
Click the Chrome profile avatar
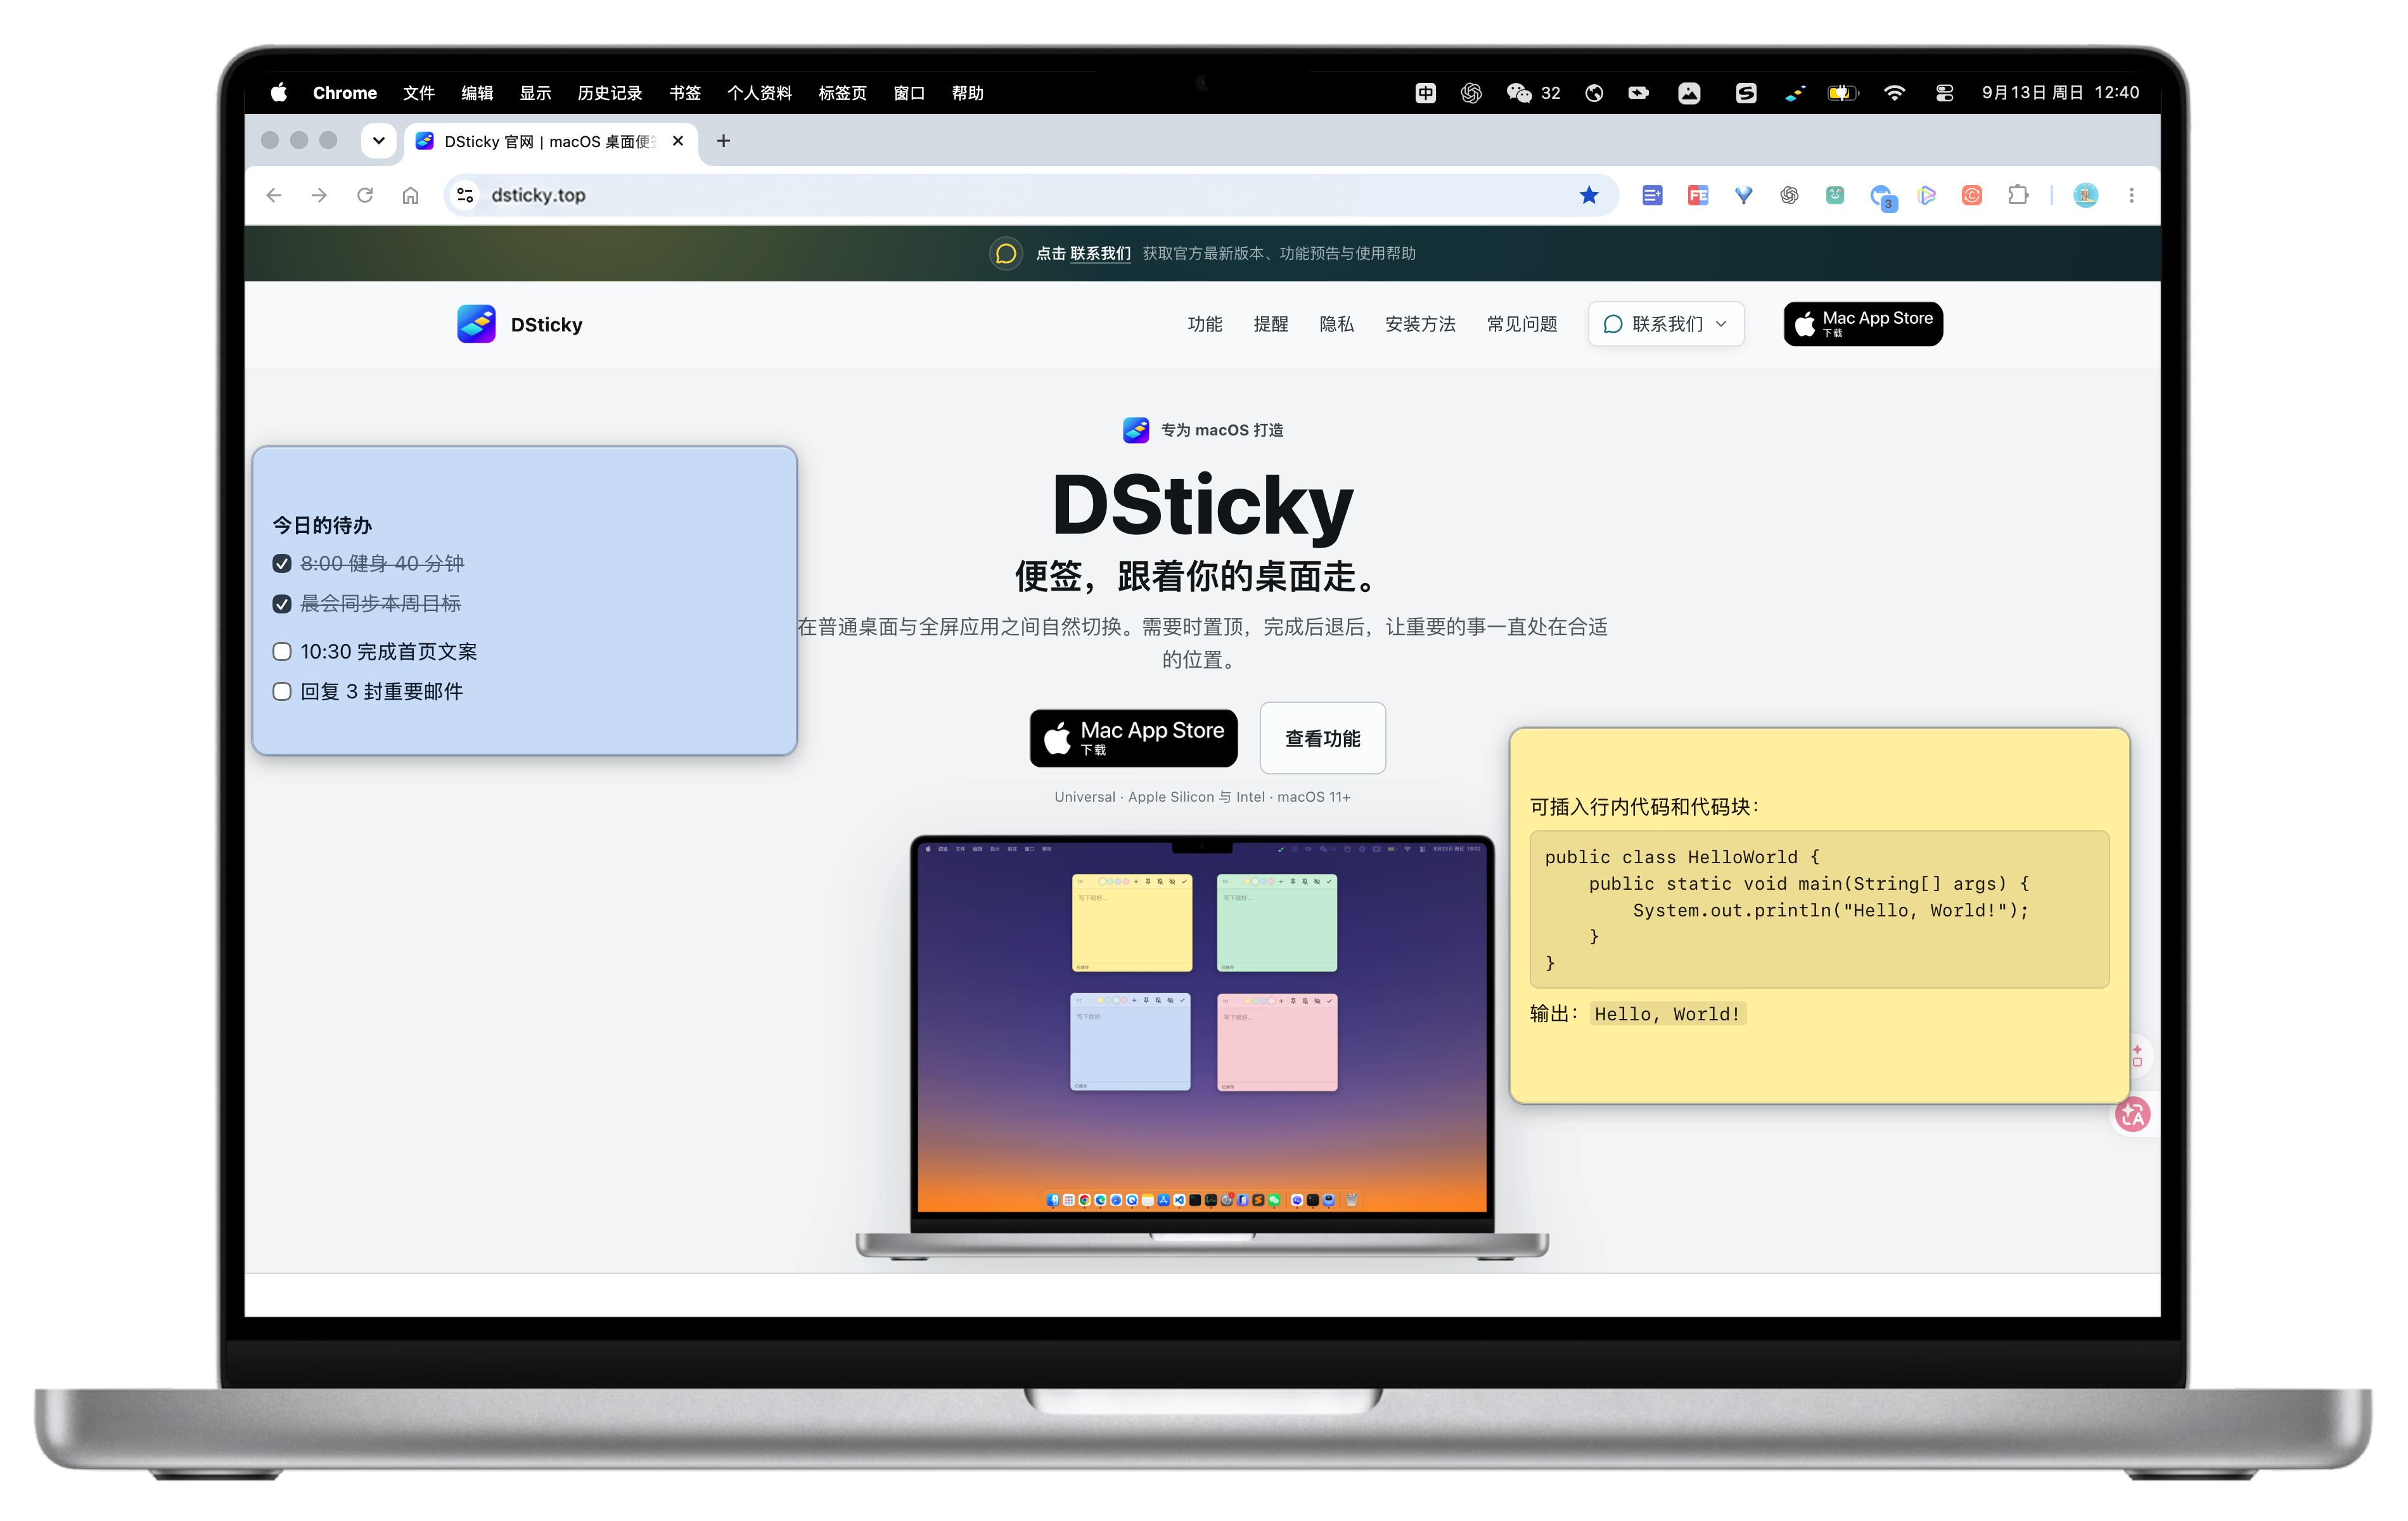click(2085, 195)
